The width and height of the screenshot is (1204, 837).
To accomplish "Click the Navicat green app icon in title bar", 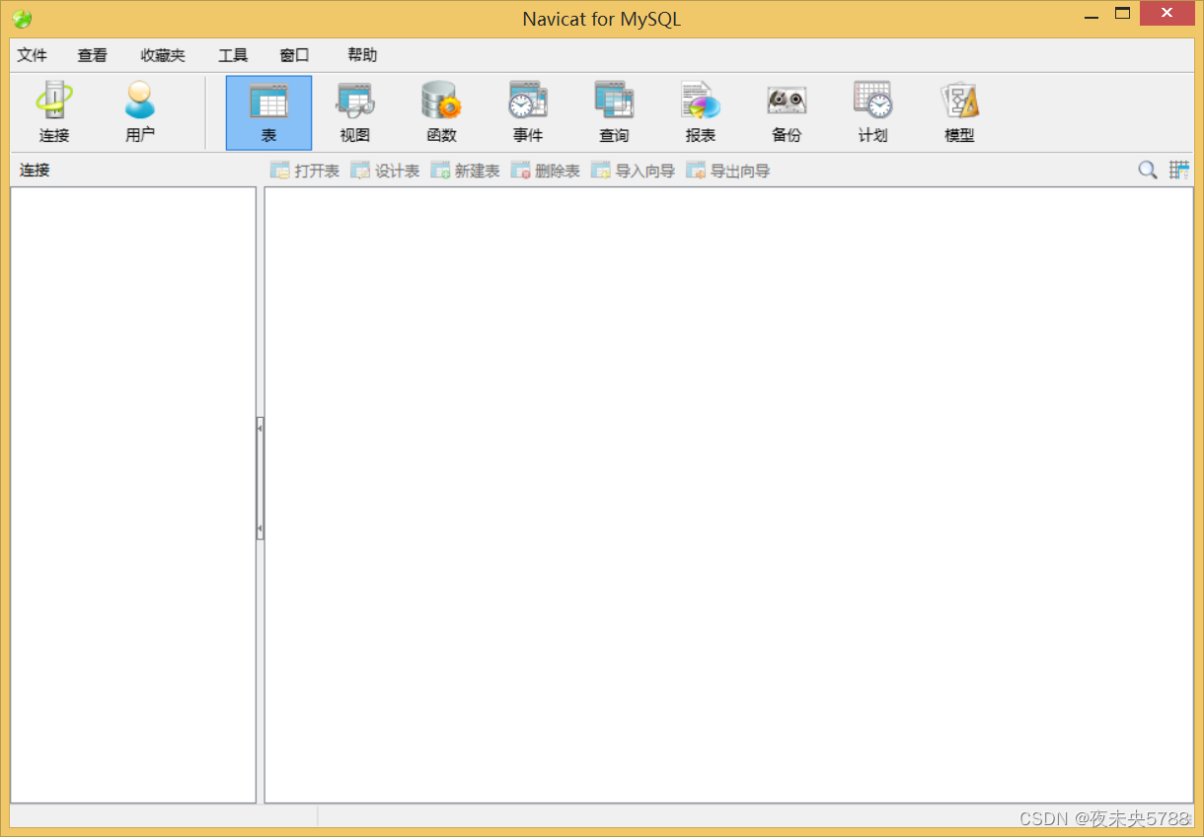I will 22,19.
